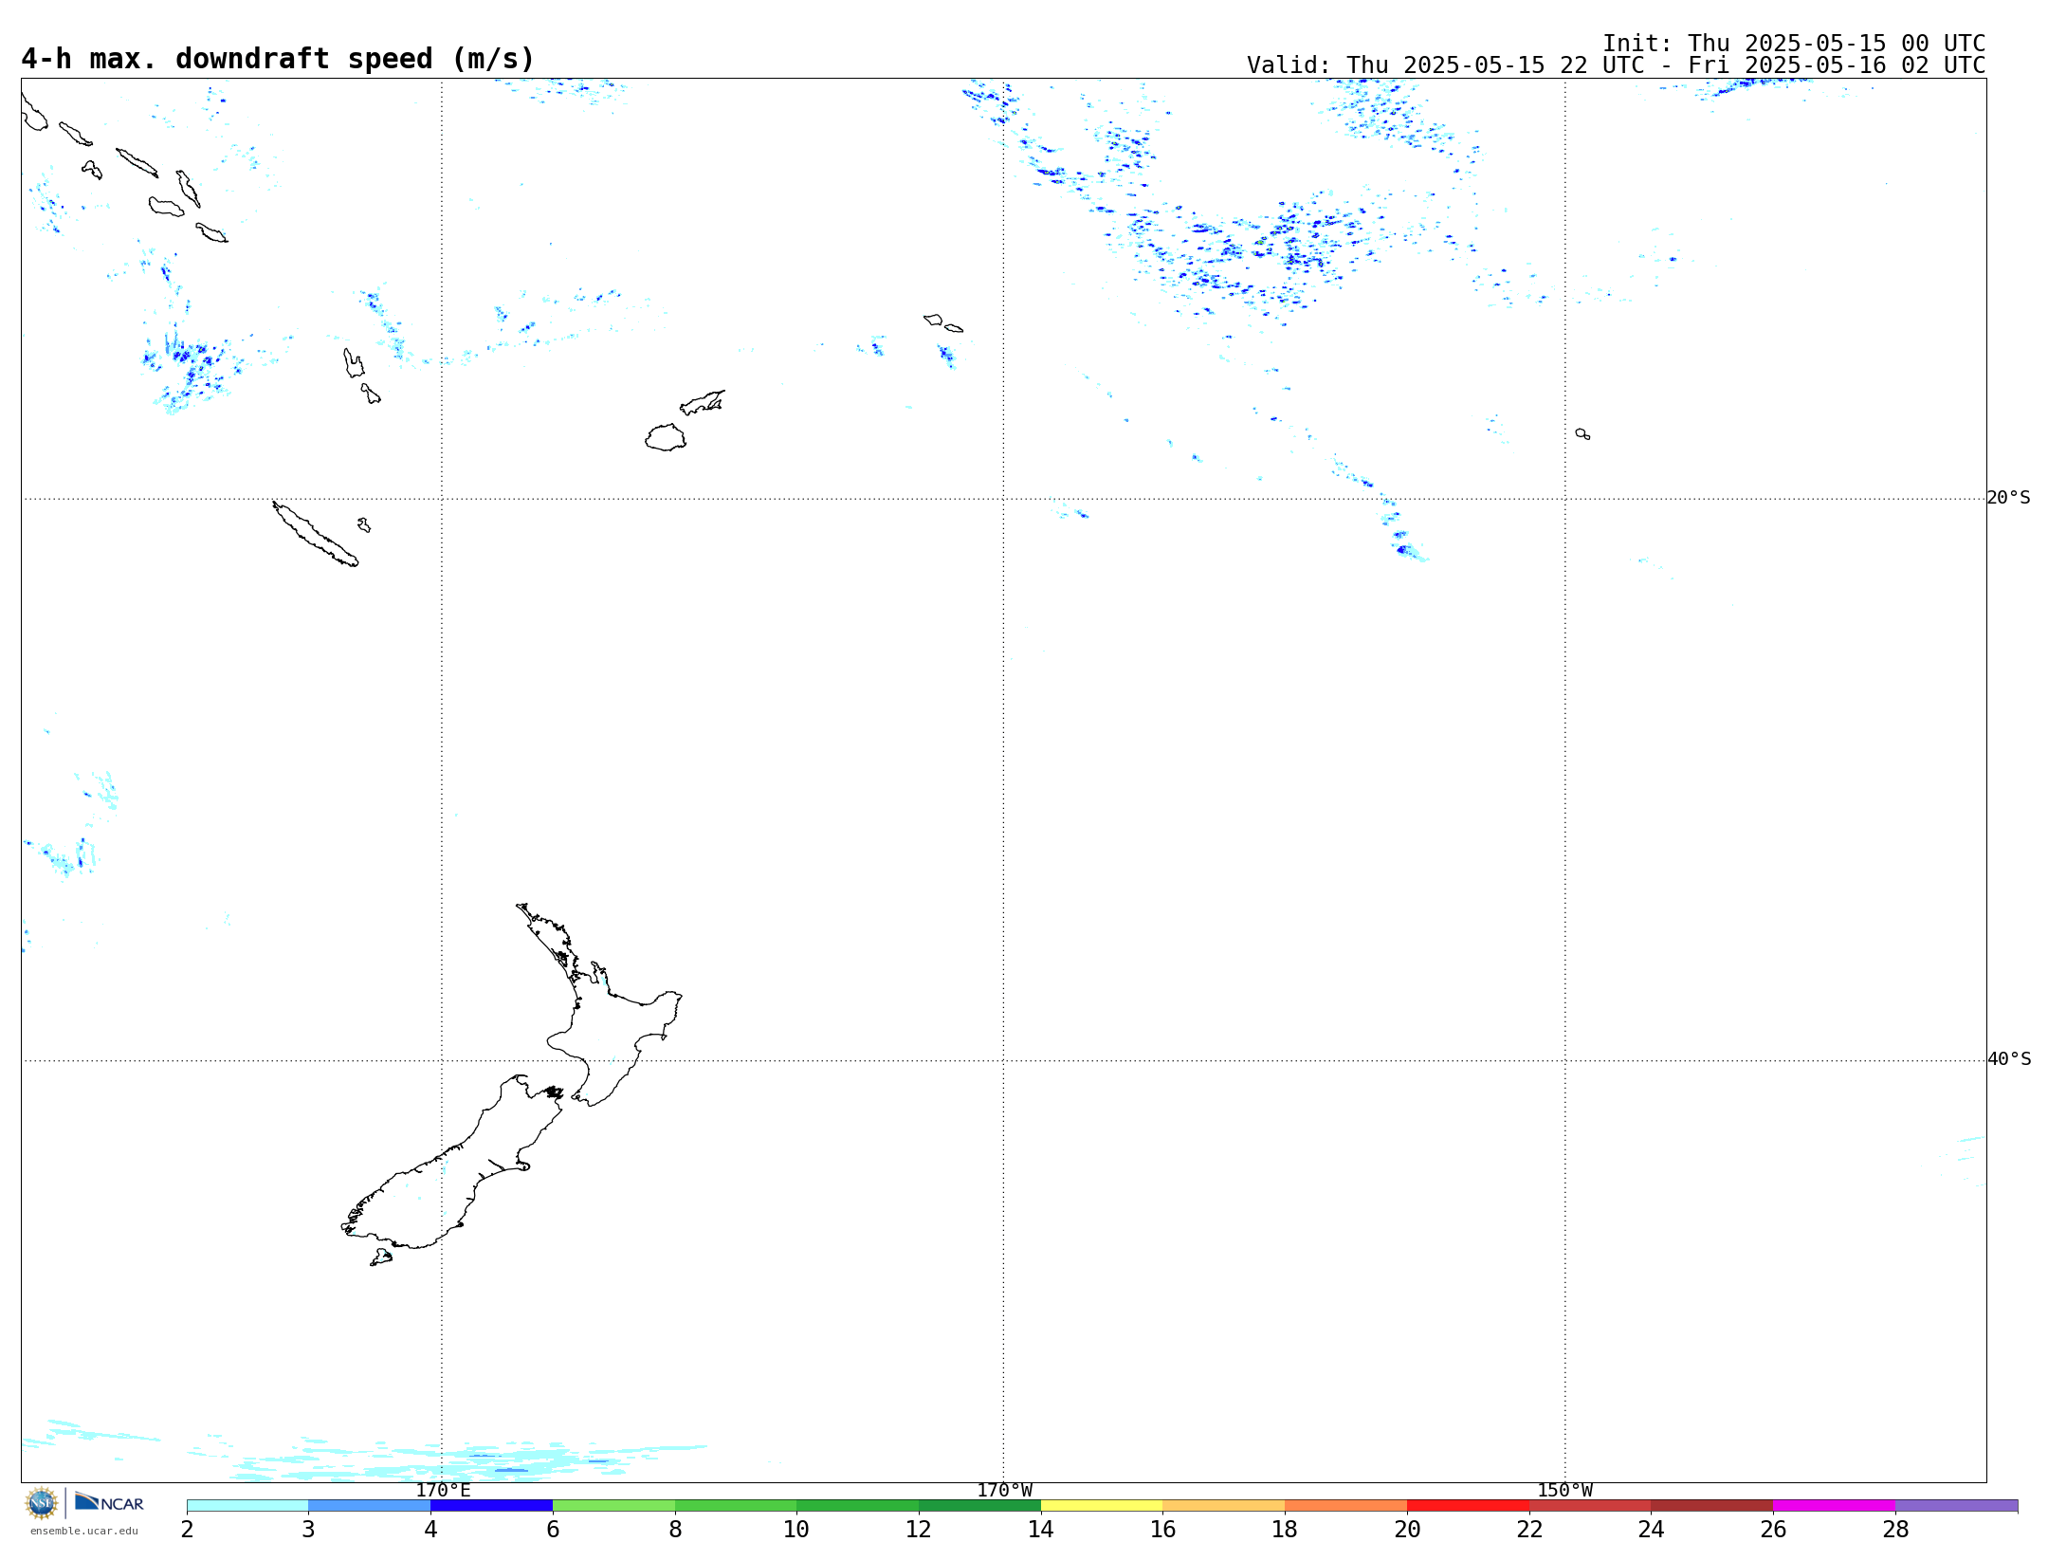Click the 'Valid: Thu 2025-05-15 22 UTC' line

(1616, 65)
